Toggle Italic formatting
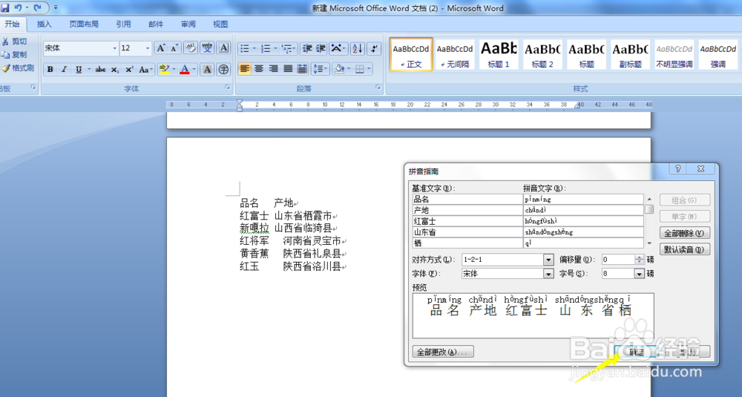Viewport: 742px width, 397px height. (x=65, y=70)
